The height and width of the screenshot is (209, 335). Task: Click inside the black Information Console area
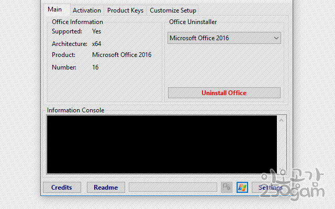[x=162, y=144]
